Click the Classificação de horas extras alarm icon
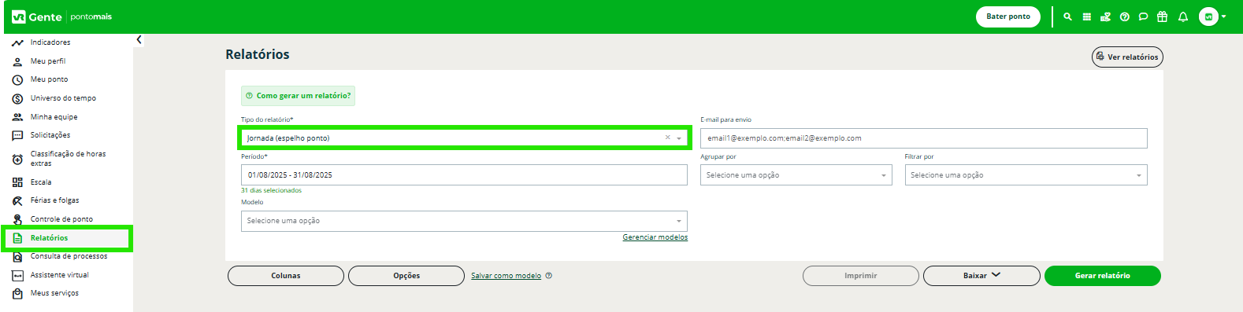This screenshot has width=1243, height=312. tap(17, 159)
